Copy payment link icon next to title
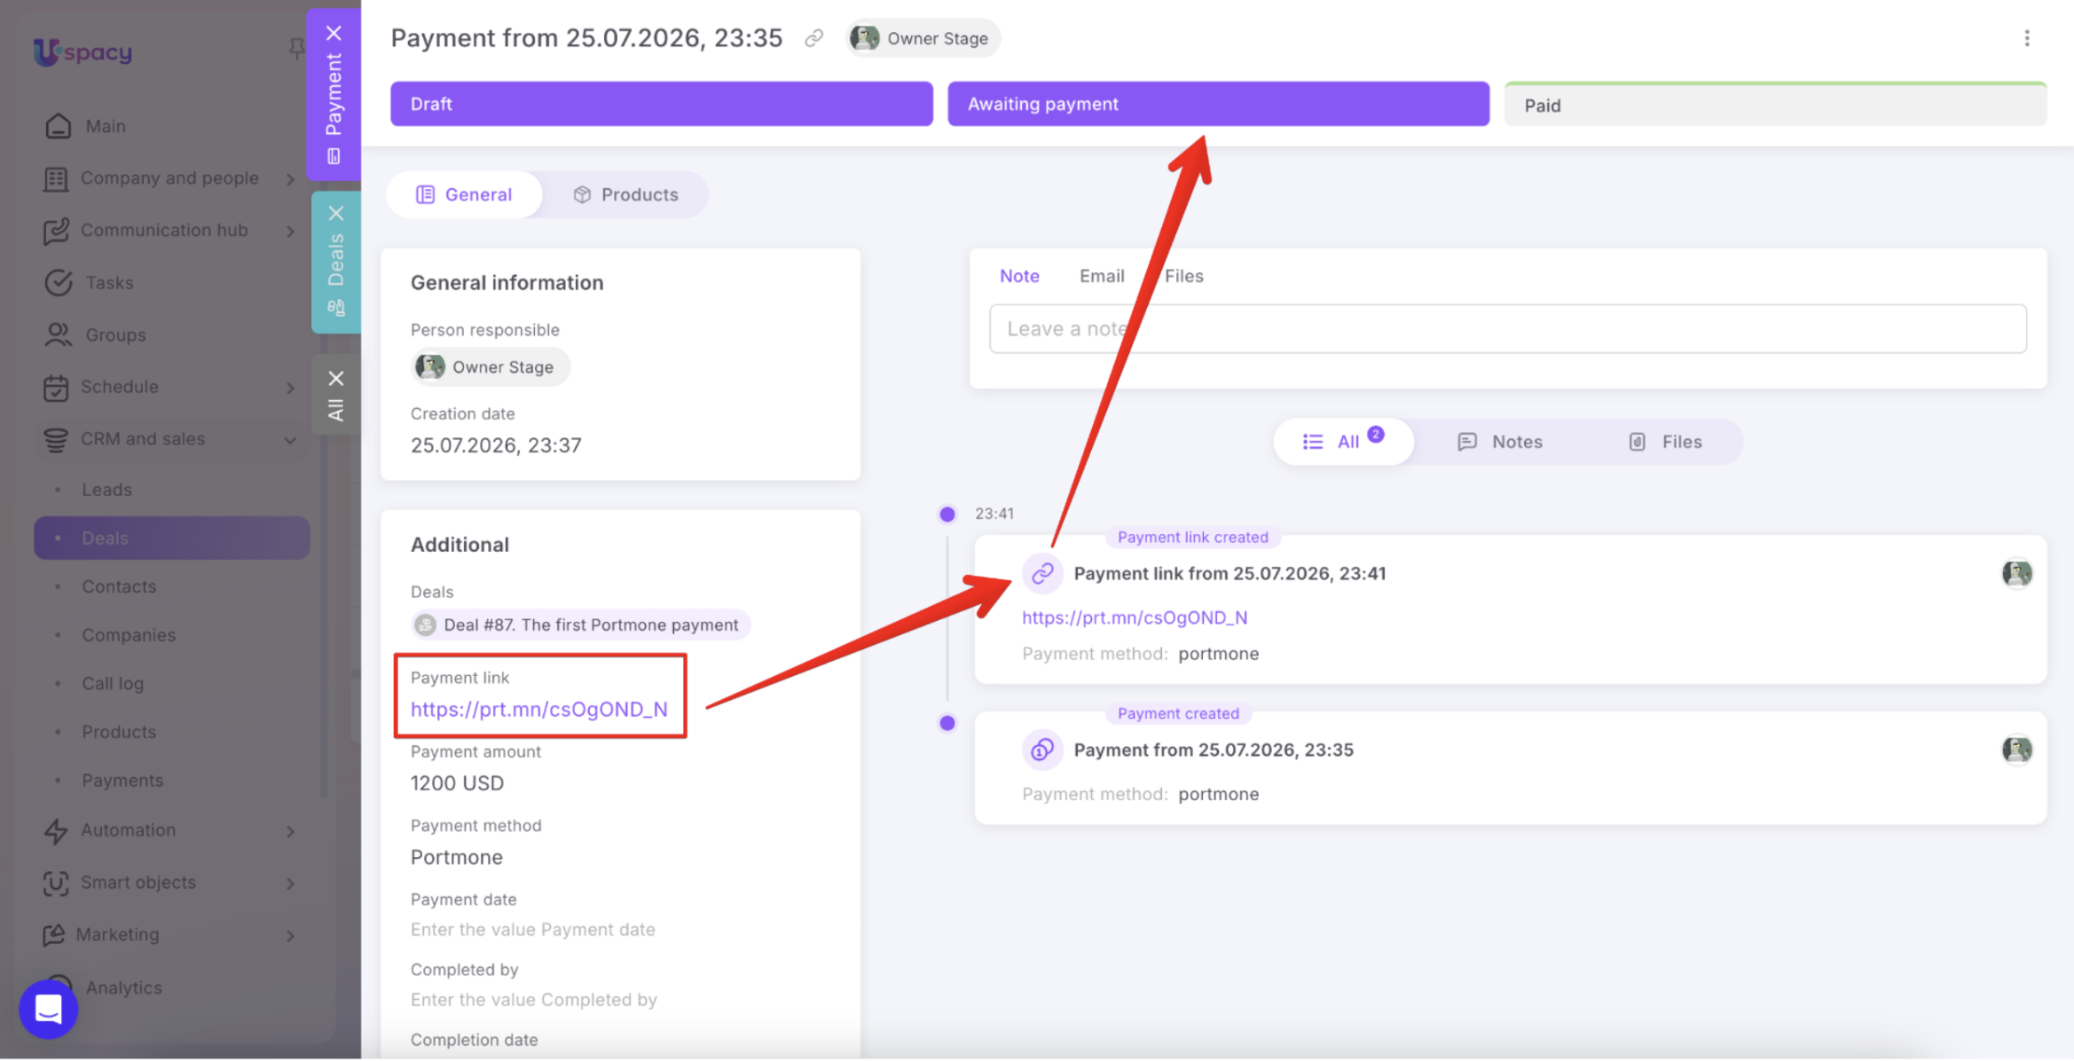 (813, 38)
